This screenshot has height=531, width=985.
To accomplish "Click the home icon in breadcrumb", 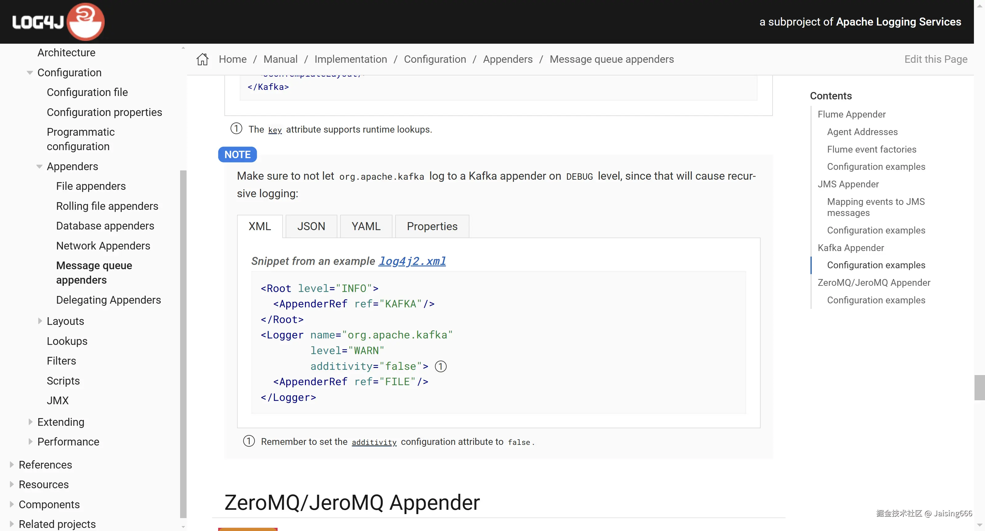I will [202, 59].
